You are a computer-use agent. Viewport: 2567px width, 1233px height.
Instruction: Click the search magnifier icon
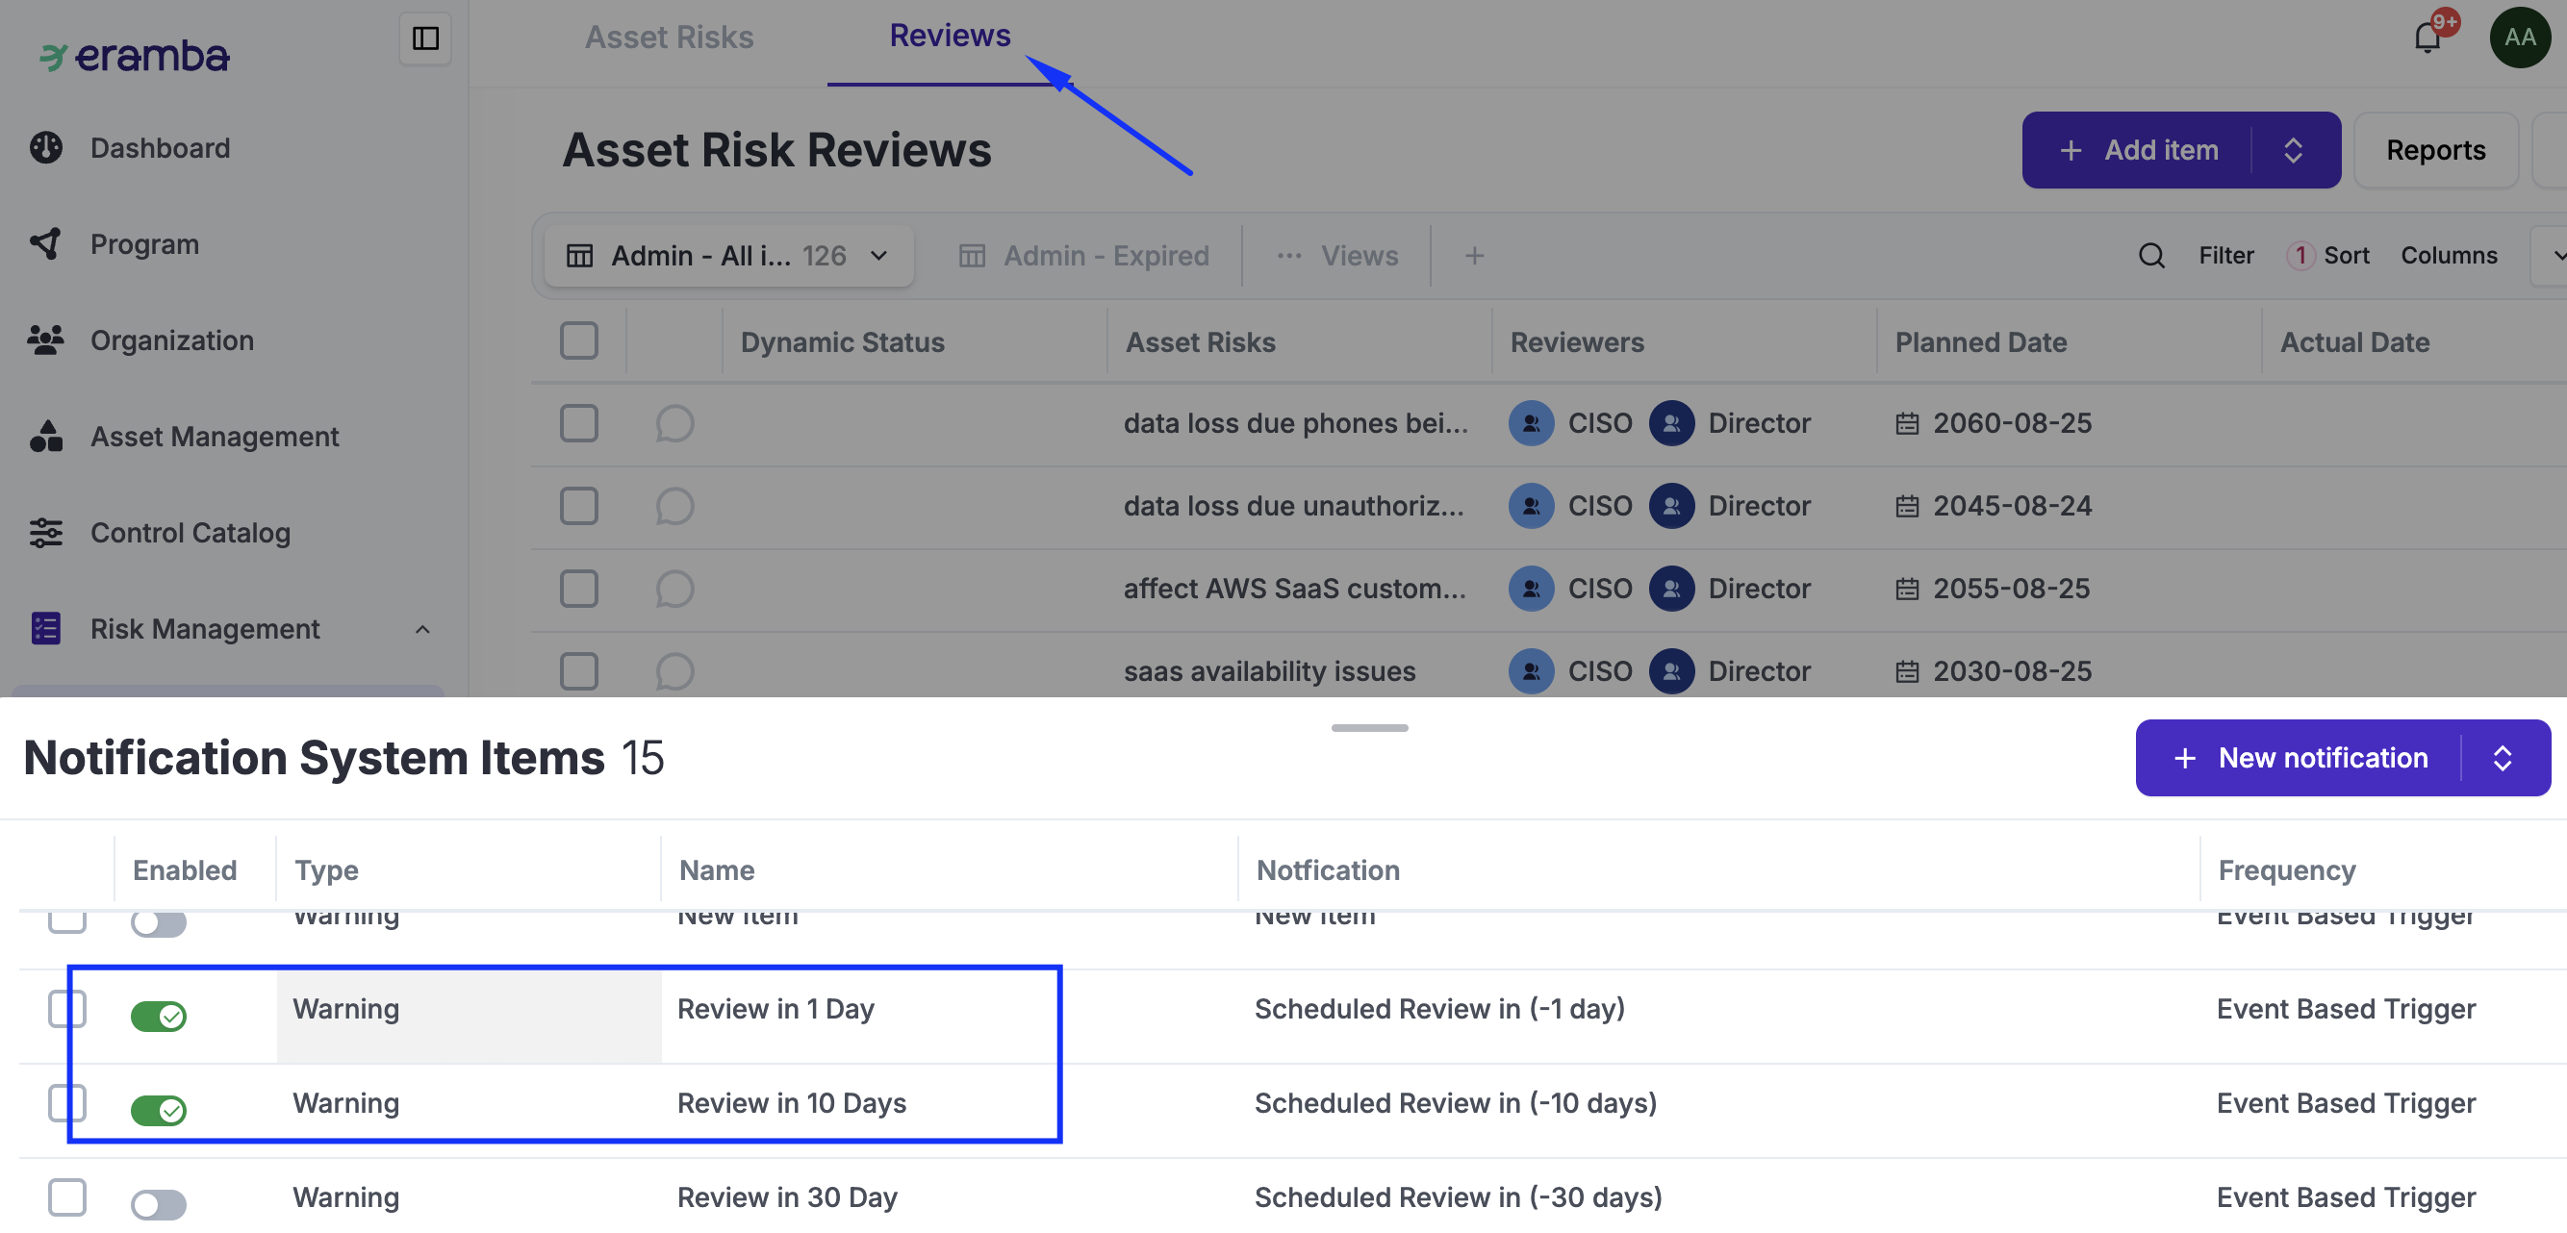(2150, 256)
